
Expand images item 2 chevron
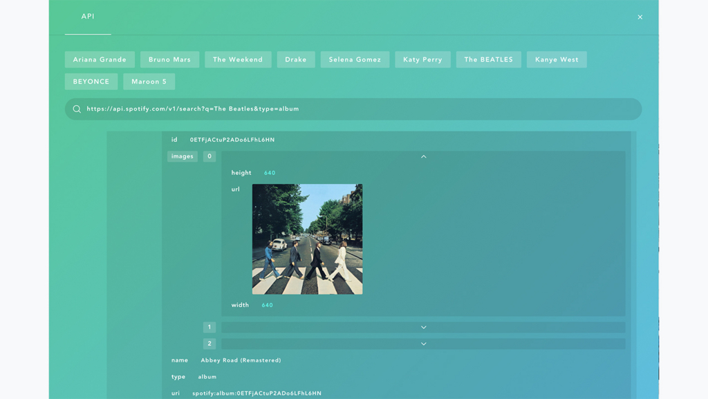pyautogui.click(x=424, y=344)
